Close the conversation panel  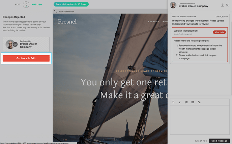227,5
